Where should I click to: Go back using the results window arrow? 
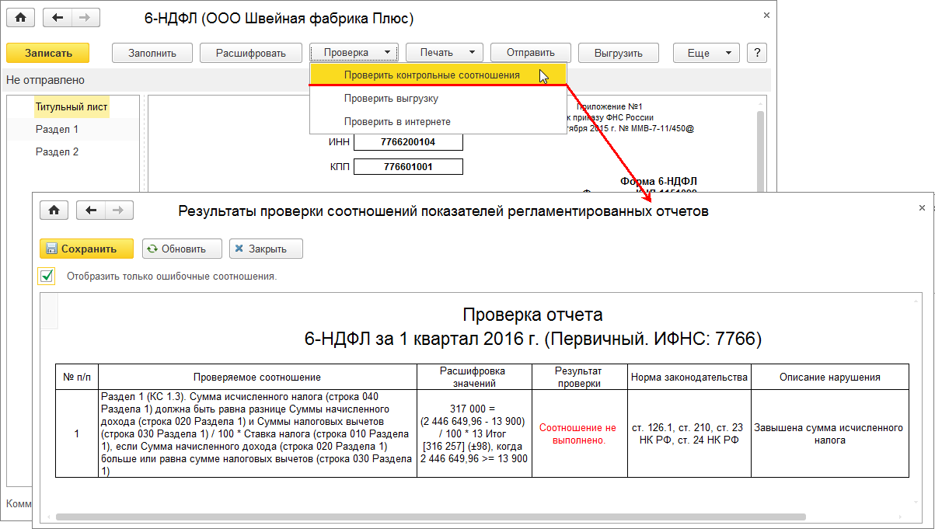pos(92,211)
